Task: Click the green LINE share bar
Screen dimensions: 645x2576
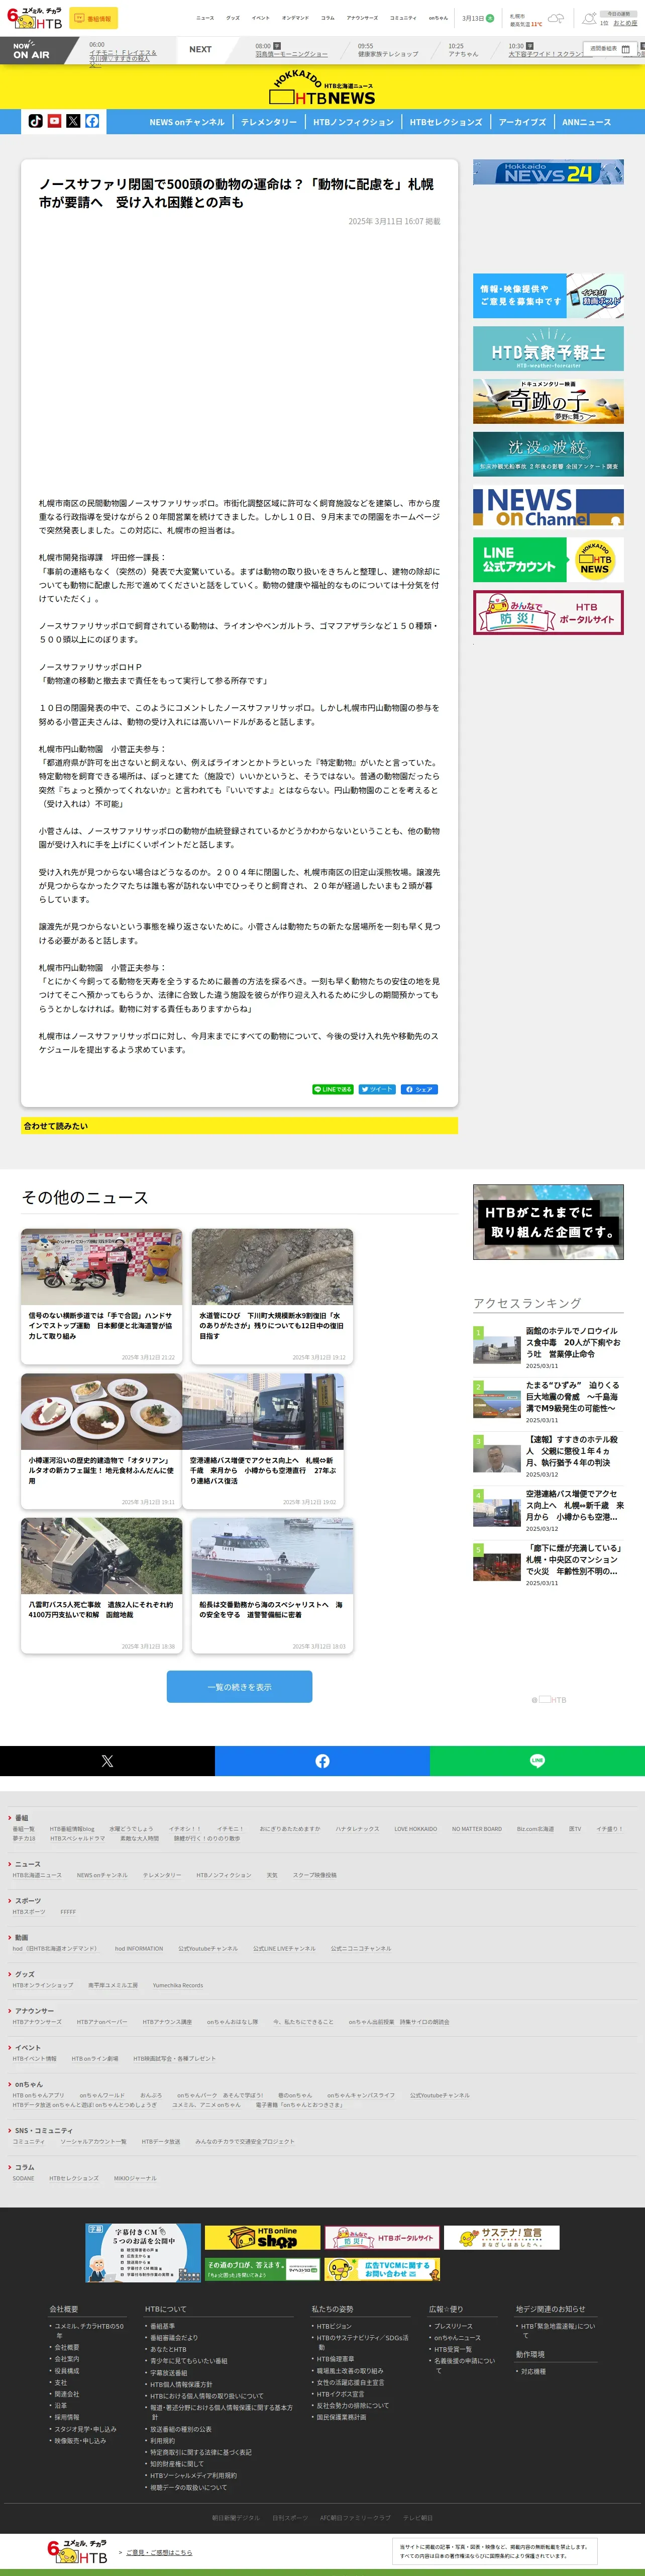Action: (537, 1761)
